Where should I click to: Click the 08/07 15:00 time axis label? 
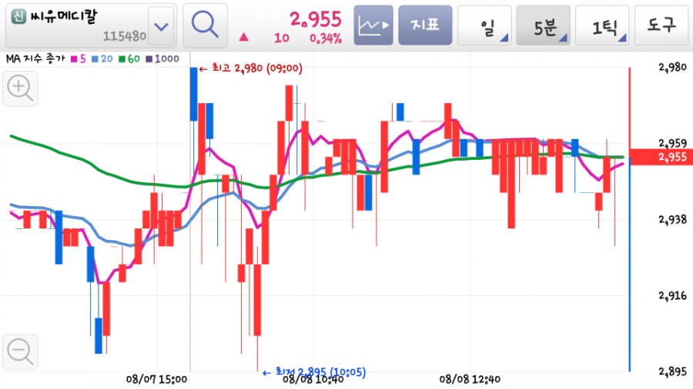(x=156, y=379)
